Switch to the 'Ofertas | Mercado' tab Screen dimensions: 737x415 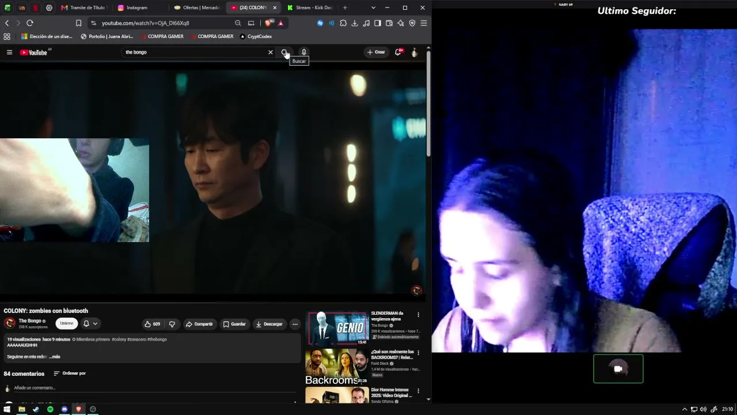196,7
